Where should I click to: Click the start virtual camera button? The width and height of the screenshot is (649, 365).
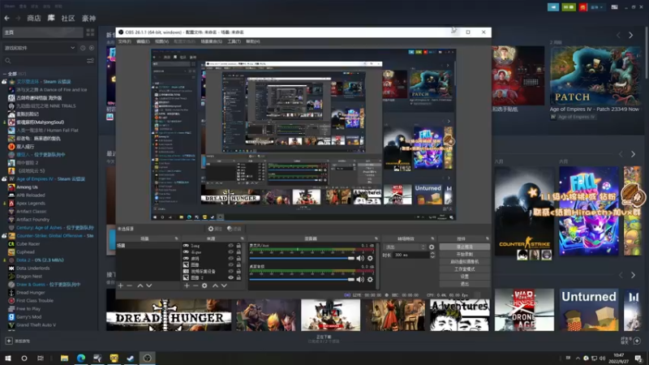click(x=464, y=261)
